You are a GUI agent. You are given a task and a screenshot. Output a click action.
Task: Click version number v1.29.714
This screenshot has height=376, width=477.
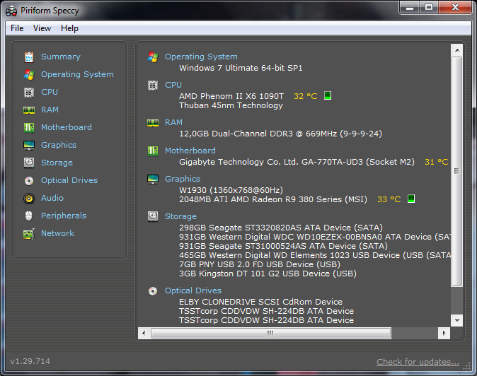[x=30, y=361]
